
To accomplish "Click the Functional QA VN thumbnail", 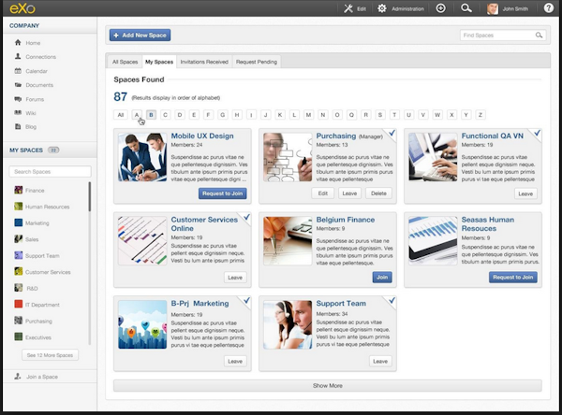I will pos(433,157).
